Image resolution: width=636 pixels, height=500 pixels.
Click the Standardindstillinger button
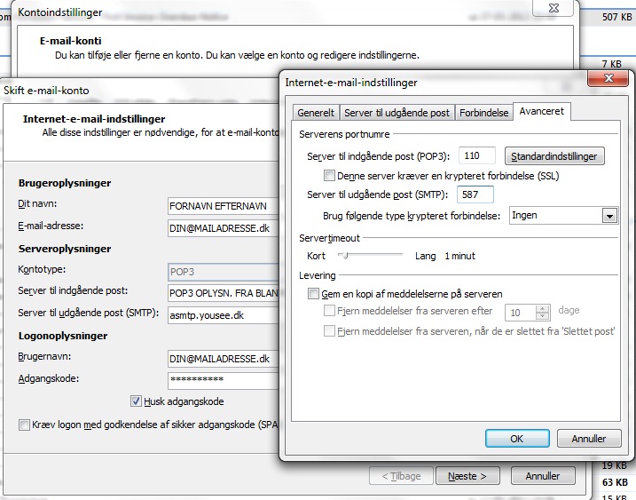tap(554, 156)
